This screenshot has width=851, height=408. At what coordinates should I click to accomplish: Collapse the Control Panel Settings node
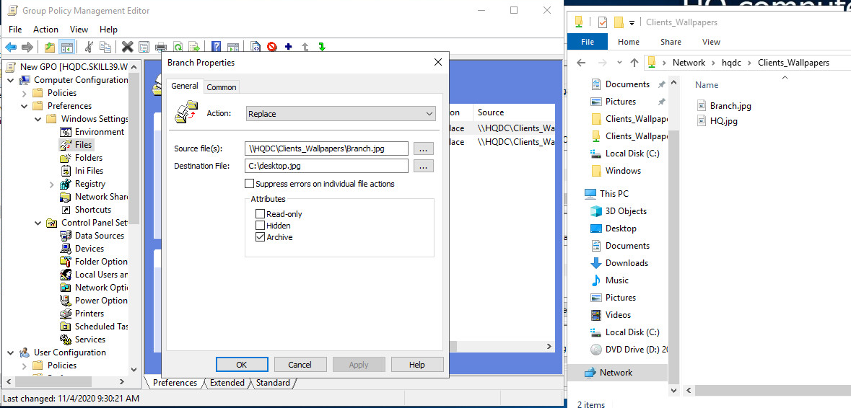(x=38, y=223)
